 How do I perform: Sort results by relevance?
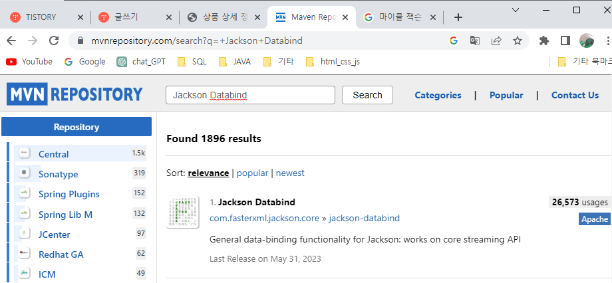click(208, 173)
